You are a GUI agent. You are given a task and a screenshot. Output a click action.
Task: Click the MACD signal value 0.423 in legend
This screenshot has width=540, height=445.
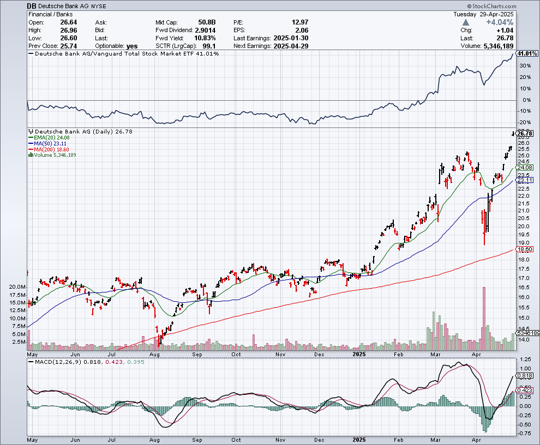(x=114, y=362)
